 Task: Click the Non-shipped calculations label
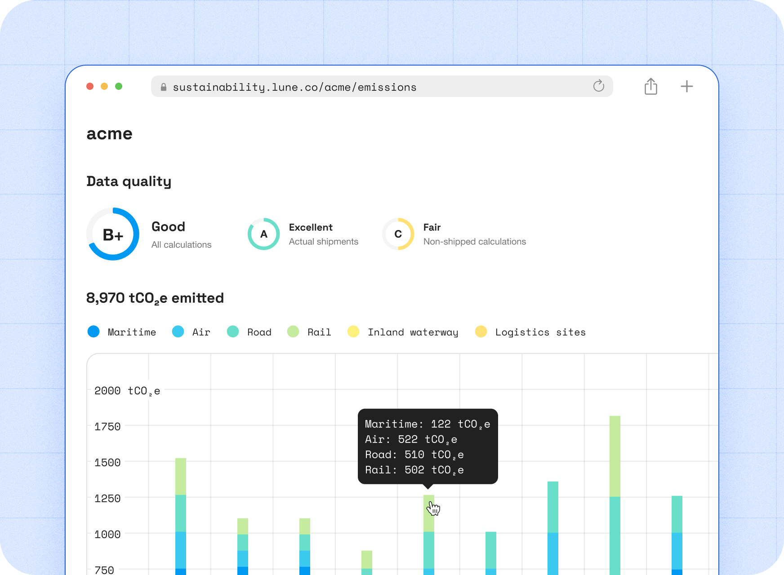(475, 242)
